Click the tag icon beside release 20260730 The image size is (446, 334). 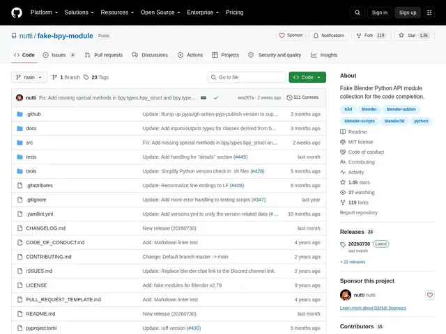pos(343,244)
